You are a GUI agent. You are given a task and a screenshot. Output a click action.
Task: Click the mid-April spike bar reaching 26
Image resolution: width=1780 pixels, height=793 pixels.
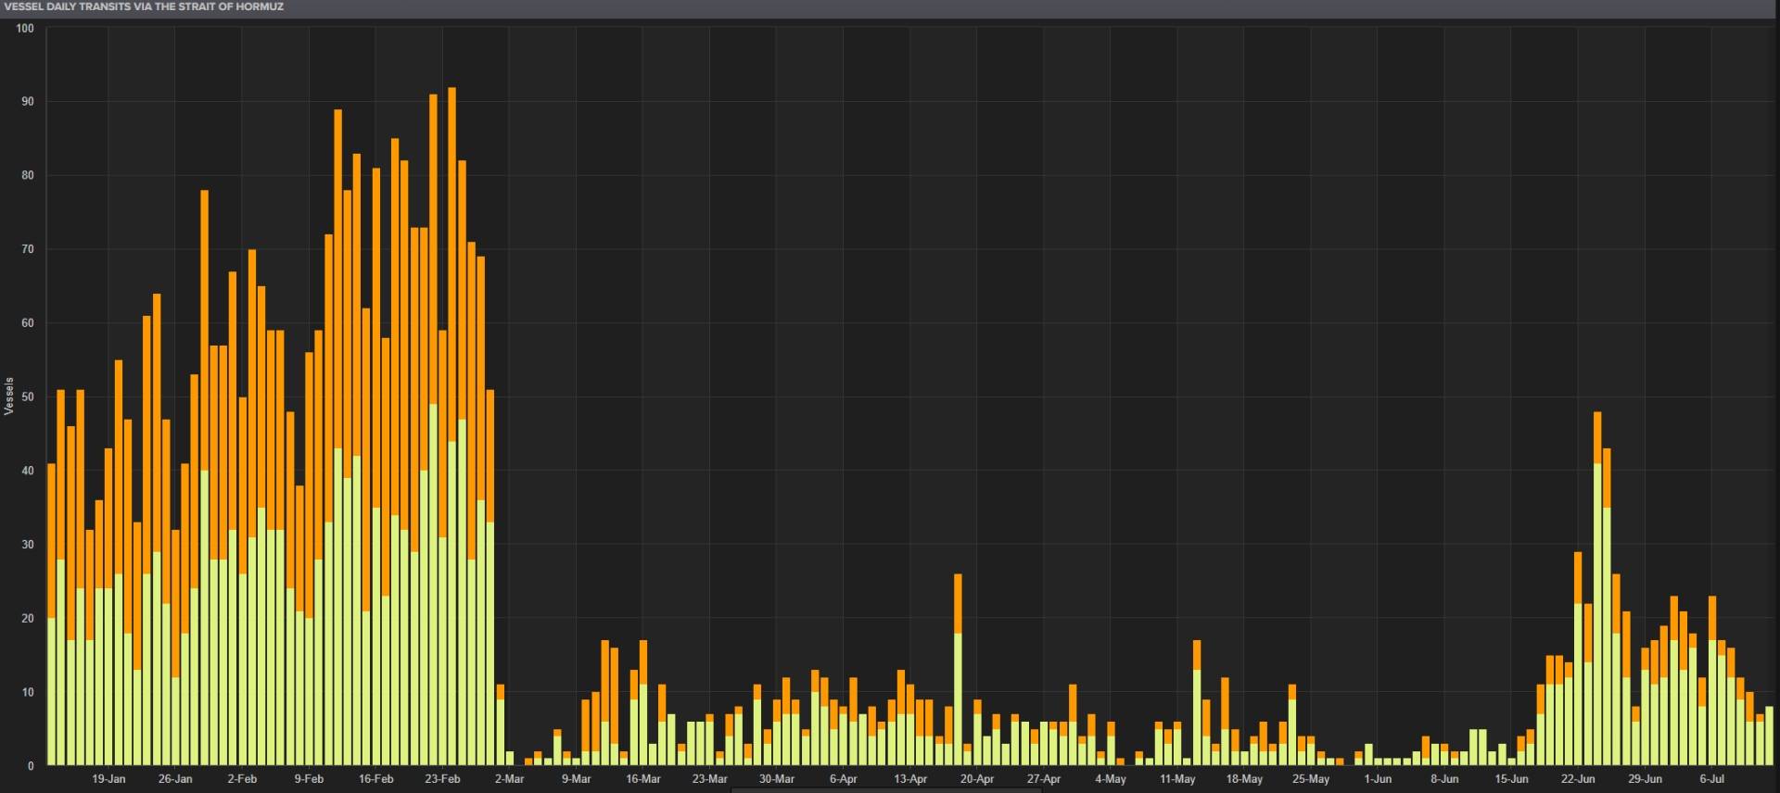tap(958, 670)
